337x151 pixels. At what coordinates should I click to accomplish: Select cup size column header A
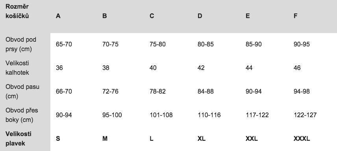[58, 16]
